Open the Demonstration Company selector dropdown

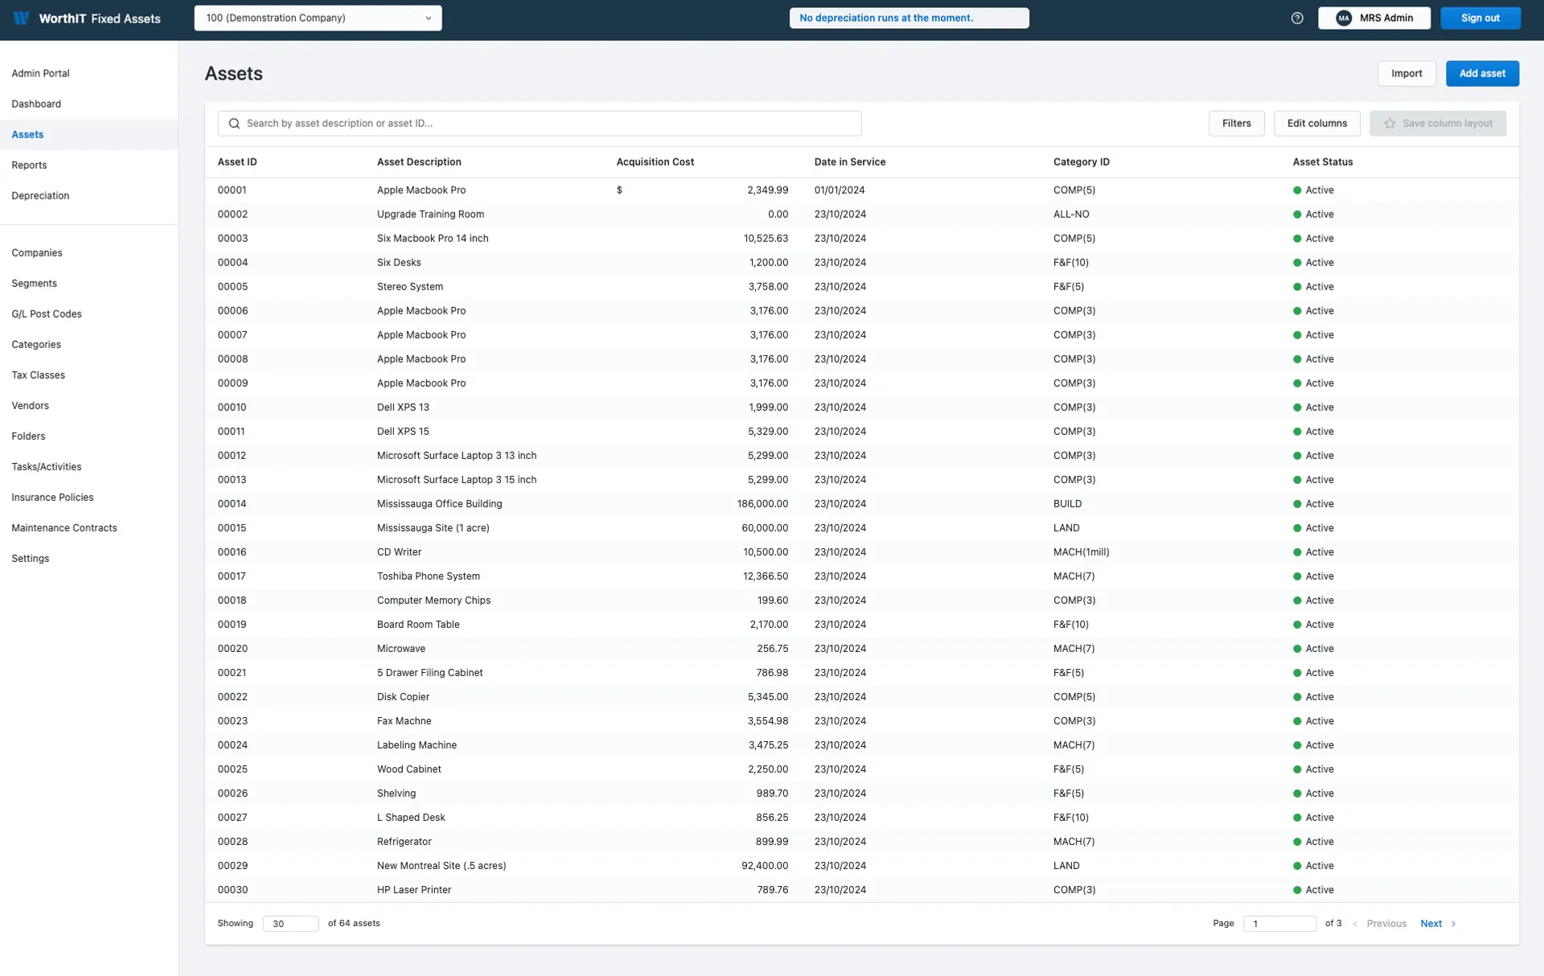[x=317, y=18]
